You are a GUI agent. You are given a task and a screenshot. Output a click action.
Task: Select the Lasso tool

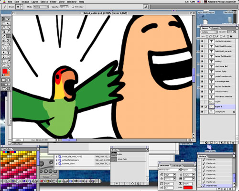[x=4, y=27]
